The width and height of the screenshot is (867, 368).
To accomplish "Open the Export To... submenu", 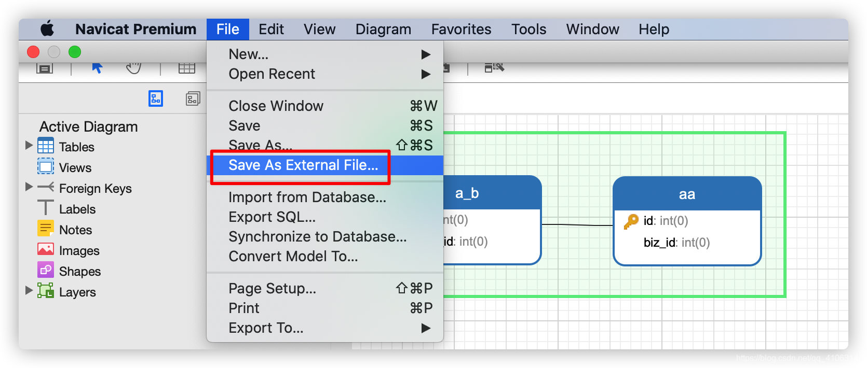I will [325, 328].
